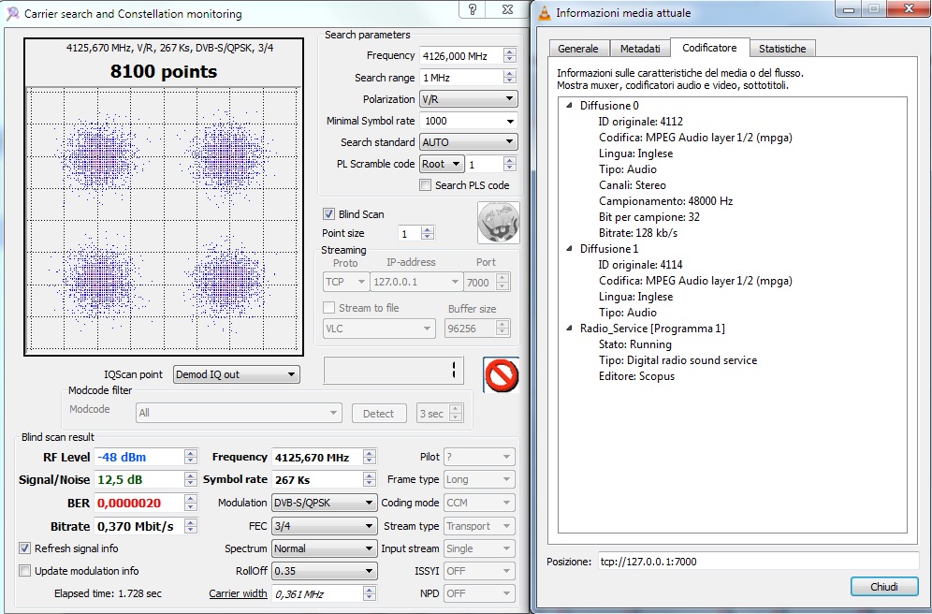Open the Spectrum Normal dropdown

(324, 548)
